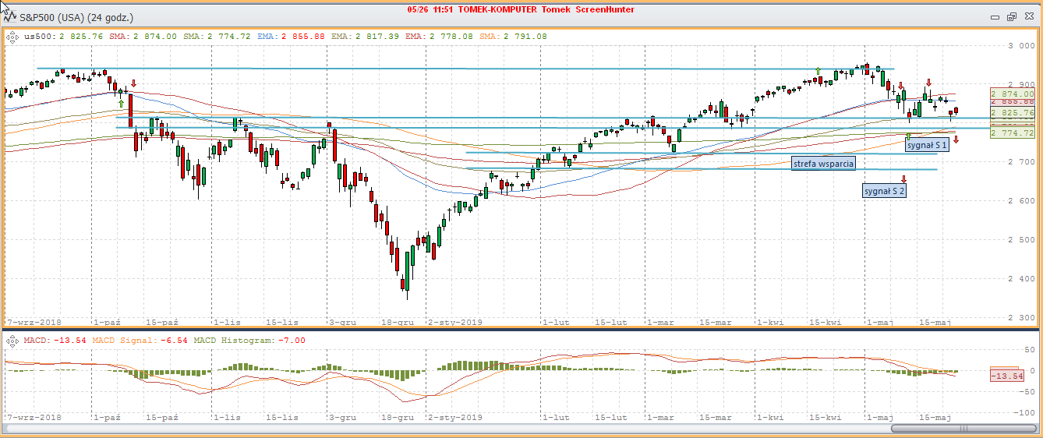Click the 2 874.00 SMA price tag

pos(1012,94)
